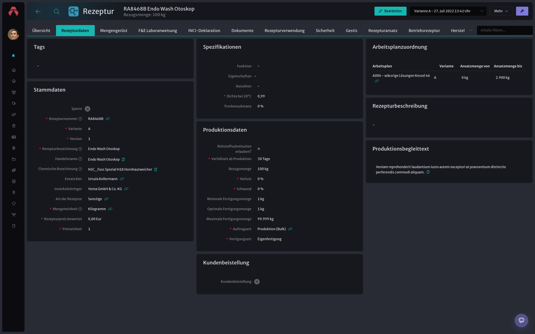Click the Ansatzmenge bis column header

(508, 66)
